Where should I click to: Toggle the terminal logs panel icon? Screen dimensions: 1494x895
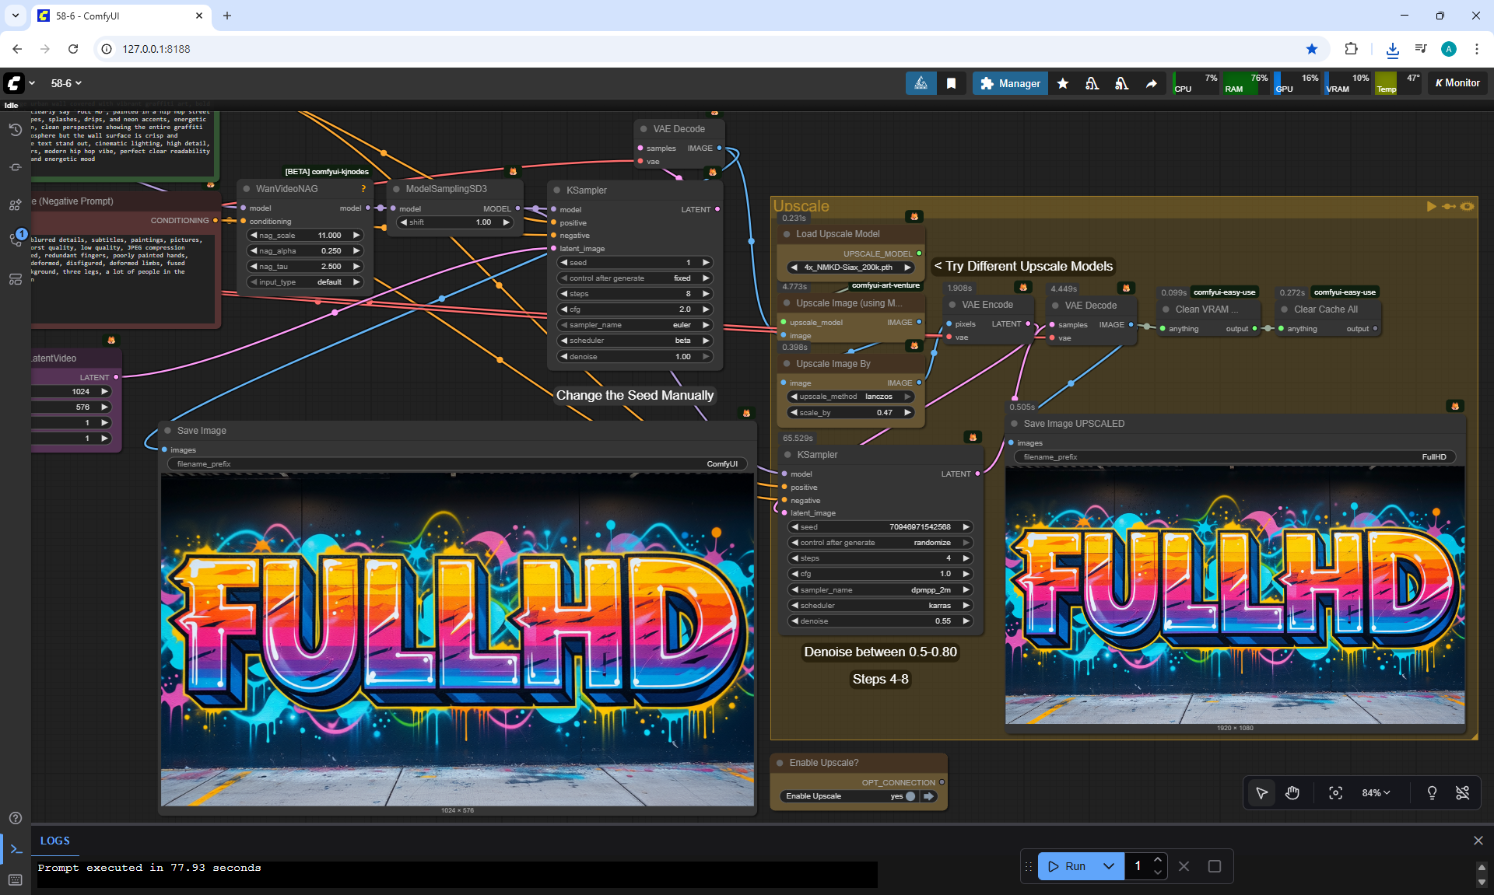click(16, 849)
